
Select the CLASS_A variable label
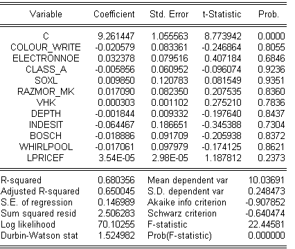tap(46, 69)
